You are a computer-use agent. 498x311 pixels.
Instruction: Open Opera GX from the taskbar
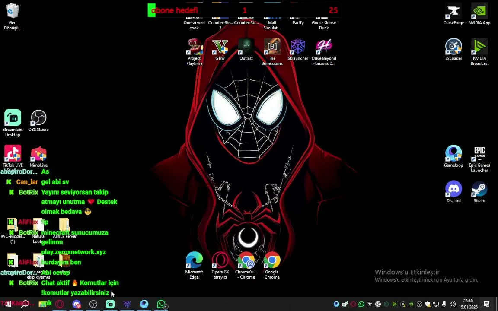click(59, 304)
